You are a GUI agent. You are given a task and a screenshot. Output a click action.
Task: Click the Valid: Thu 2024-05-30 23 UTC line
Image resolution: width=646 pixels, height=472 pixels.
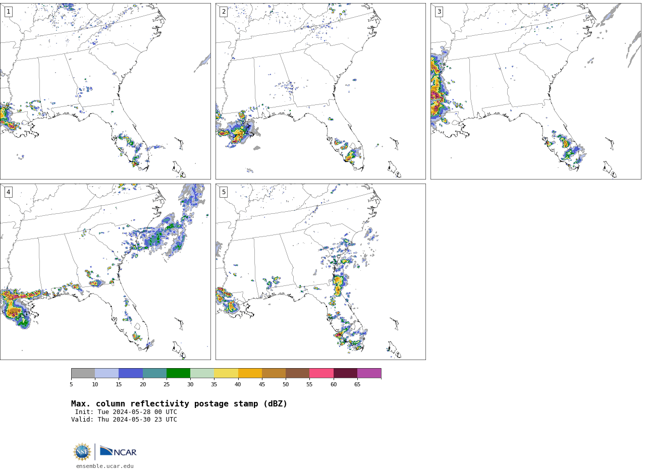click(124, 420)
